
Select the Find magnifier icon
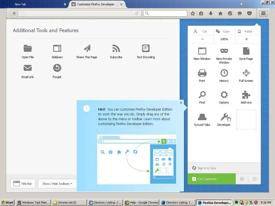coord(202,95)
